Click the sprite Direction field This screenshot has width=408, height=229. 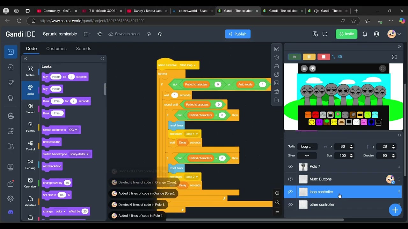pyautogui.click(x=386, y=156)
